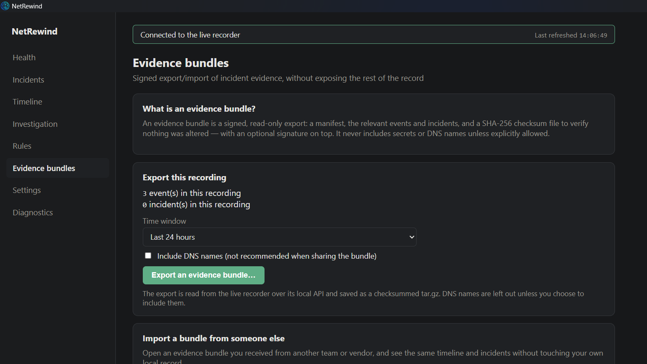The height and width of the screenshot is (364, 647).
Task: Click the Export this recording heading
Action: [x=184, y=177]
